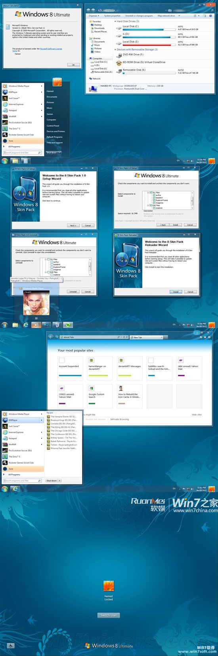
Task: Click System properties in Explorer toolbar
Action: coord(112,16)
